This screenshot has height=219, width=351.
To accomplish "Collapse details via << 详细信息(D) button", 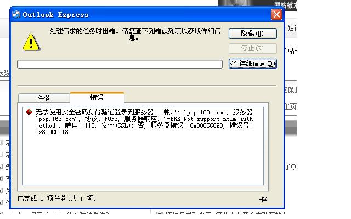I will [x=253, y=64].
